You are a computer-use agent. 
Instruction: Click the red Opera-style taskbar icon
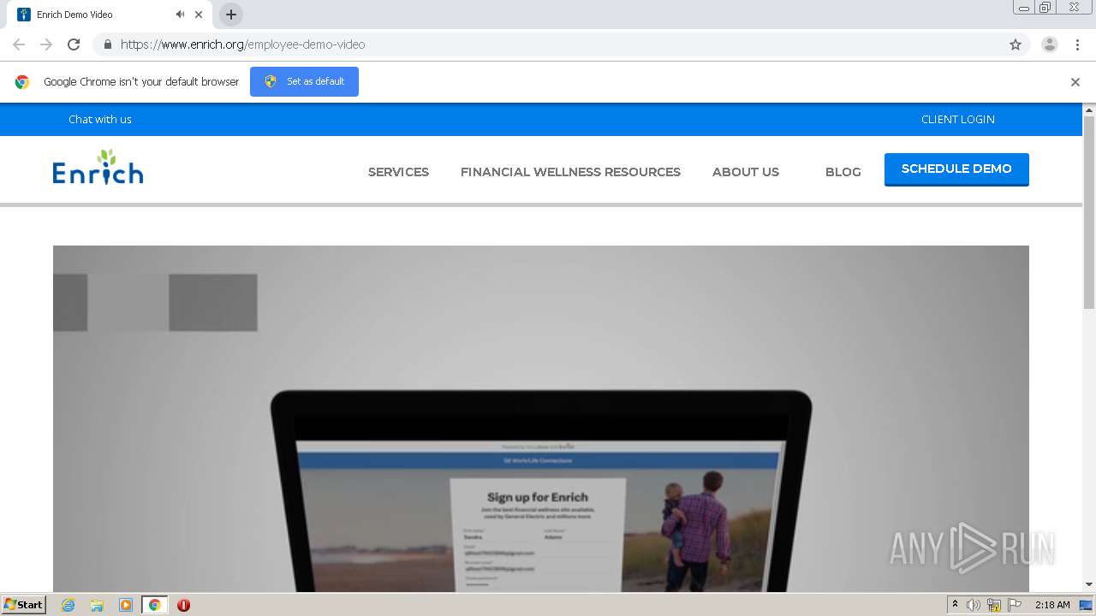coord(183,605)
